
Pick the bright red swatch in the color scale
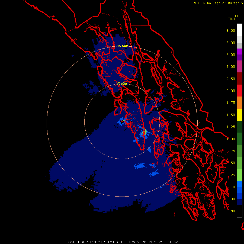point(239,91)
